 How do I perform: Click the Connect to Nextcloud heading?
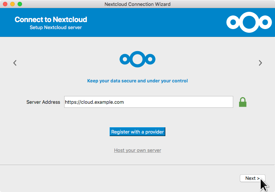(51, 19)
